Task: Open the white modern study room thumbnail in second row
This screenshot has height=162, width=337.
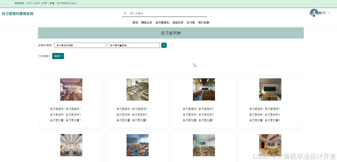Action: (x=71, y=145)
